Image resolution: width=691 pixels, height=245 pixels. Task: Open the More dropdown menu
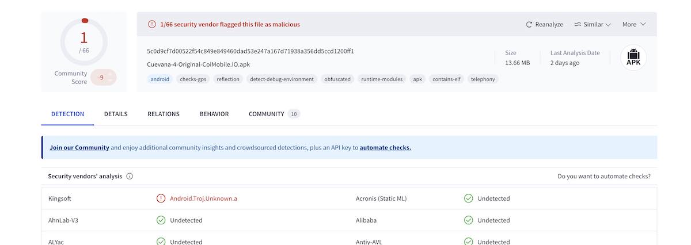634,25
